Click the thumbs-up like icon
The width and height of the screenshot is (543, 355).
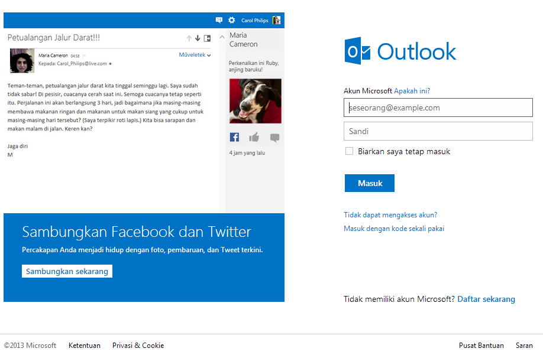(x=254, y=137)
